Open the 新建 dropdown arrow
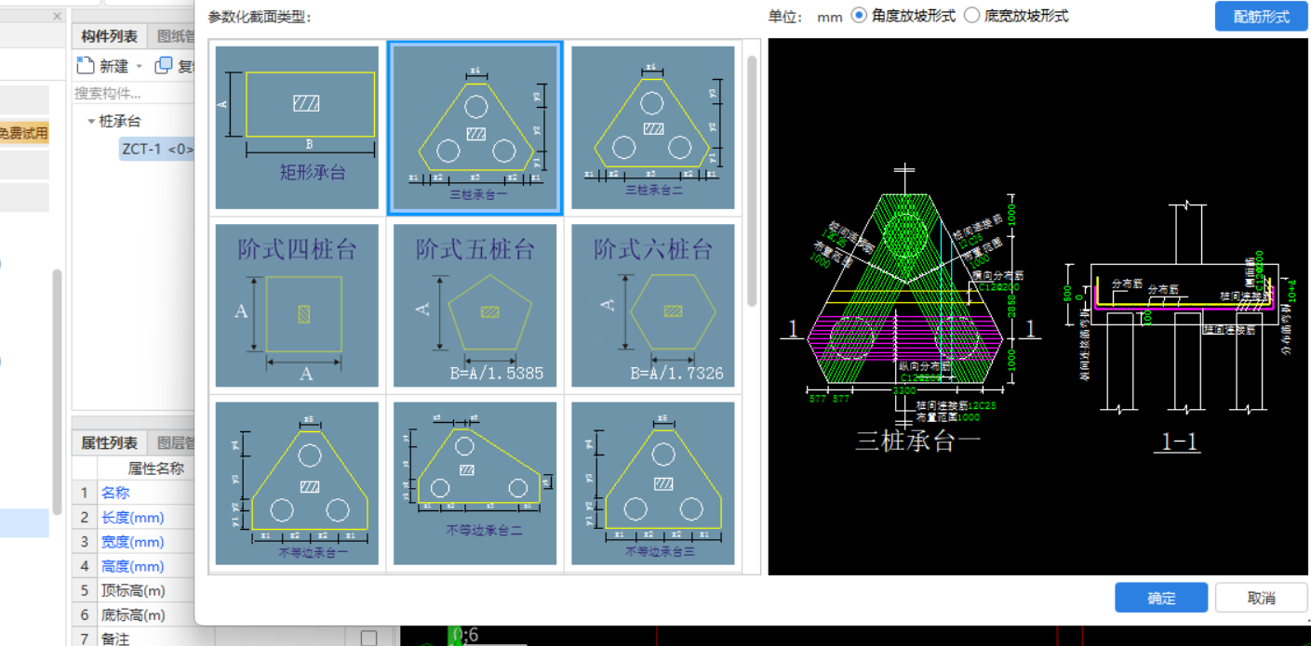1311x646 pixels. click(140, 67)
